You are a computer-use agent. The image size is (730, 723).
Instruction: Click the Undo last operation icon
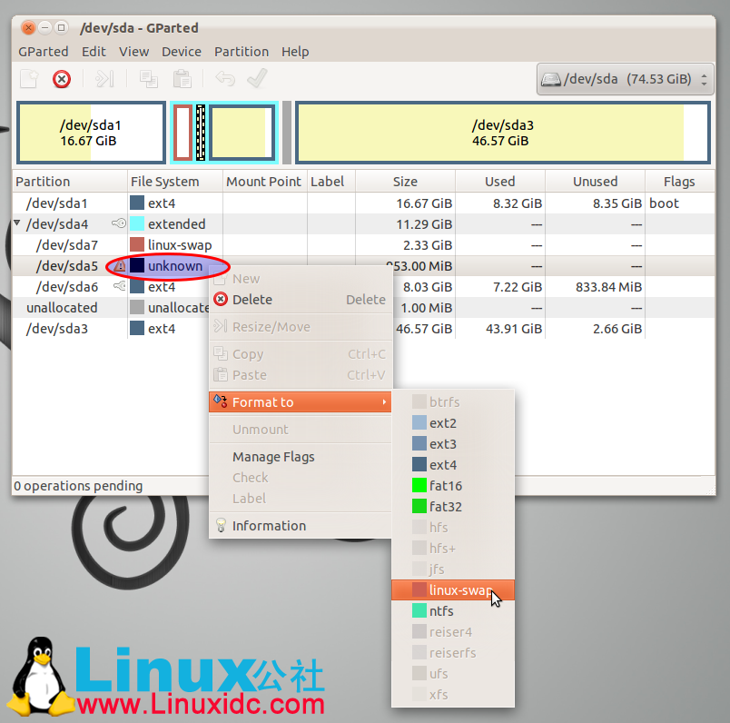point(225,79)
